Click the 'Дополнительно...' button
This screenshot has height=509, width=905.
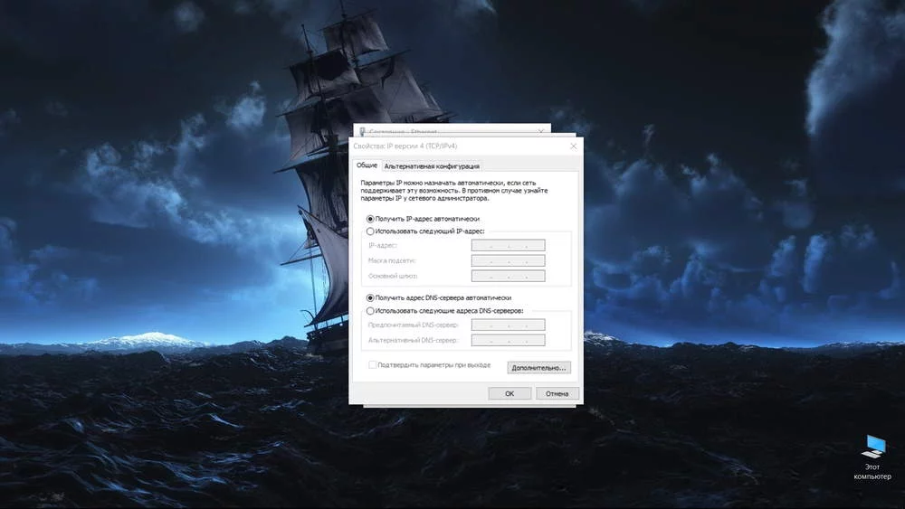click(539, 368)
